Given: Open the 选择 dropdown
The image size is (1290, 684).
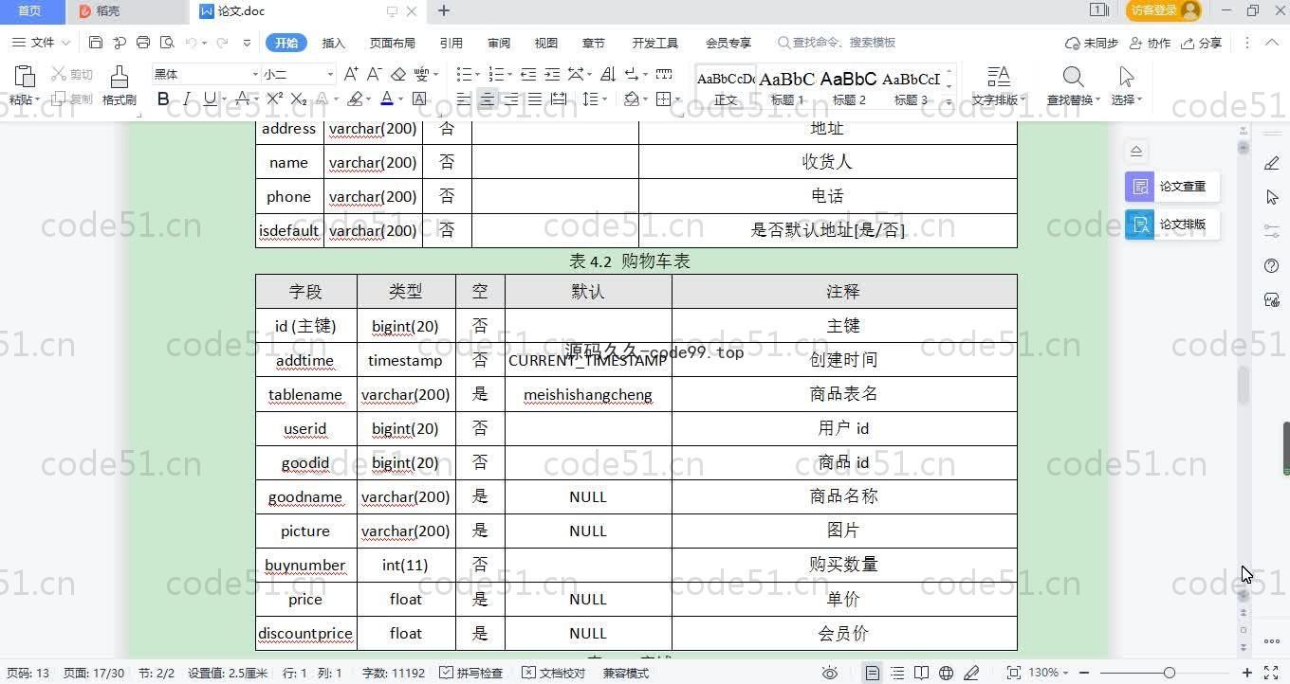Looking at the screenshot, I should pyautogui.click(x=1127, y=85).
